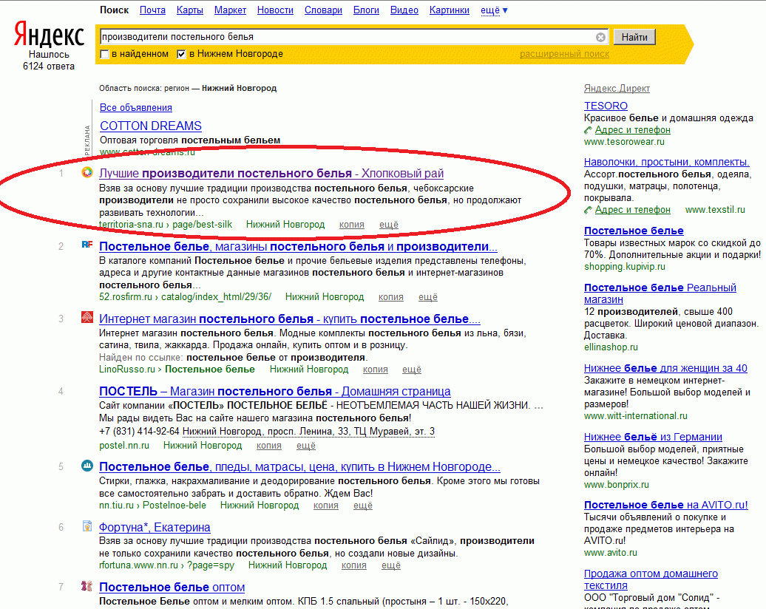Open 'Нижнее бельё из Германии' ad
Viewport: 766px width, 609px height.
(653, 437)
